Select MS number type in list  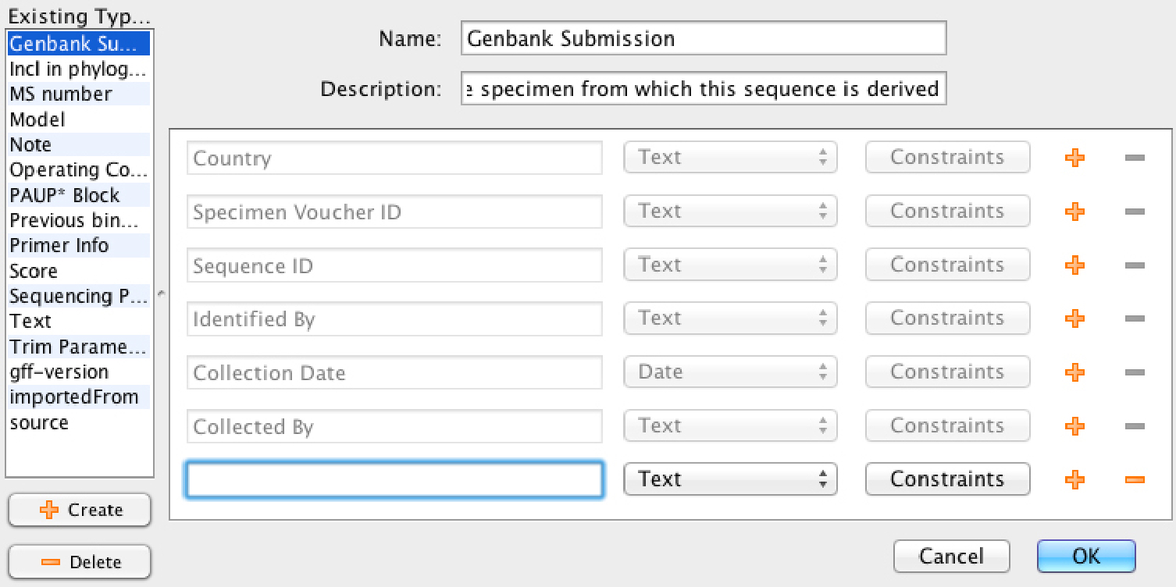pyautogui.click(x=79, y=94)
